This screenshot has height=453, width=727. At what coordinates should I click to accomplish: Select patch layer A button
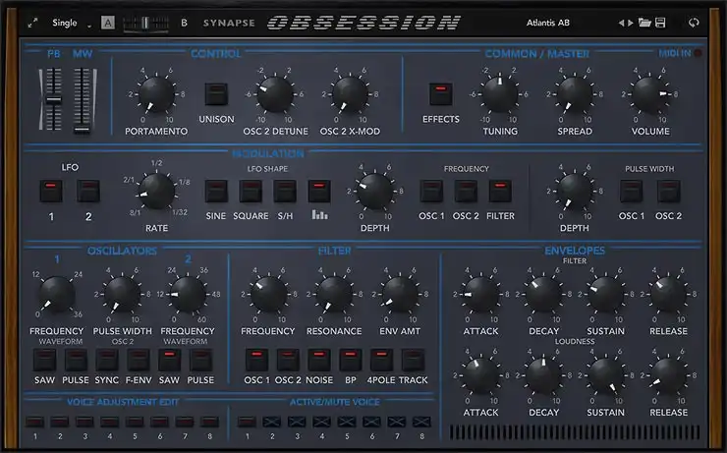coord(108,23)
